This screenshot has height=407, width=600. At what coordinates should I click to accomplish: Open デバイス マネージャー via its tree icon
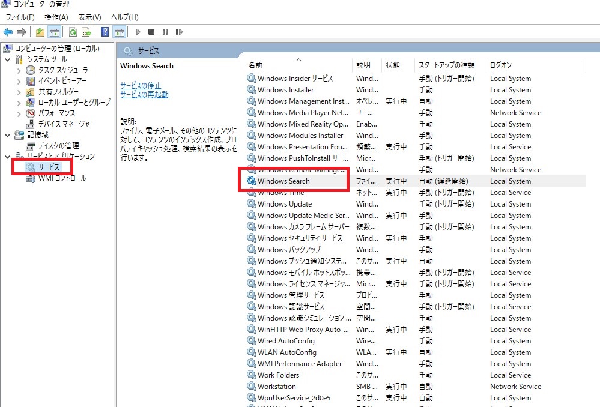coord(31,124)
